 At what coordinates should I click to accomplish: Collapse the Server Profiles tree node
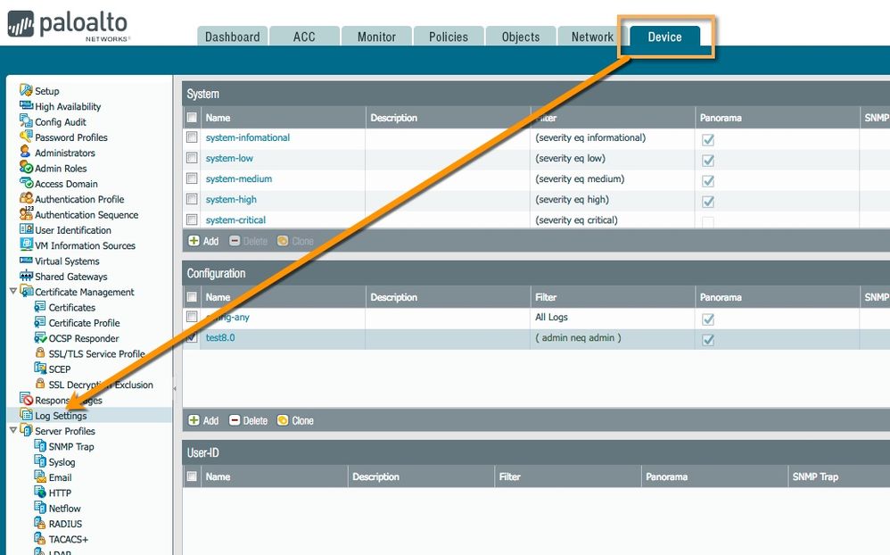(12, 431)
